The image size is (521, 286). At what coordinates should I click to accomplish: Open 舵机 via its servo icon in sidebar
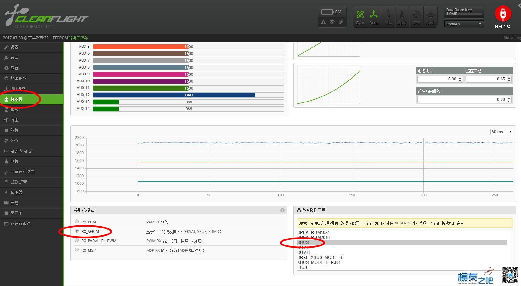(x=6, y=130)
